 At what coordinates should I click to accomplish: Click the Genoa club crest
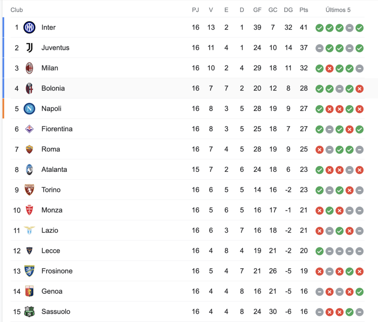pyautogui.click(x=30, y=291)
